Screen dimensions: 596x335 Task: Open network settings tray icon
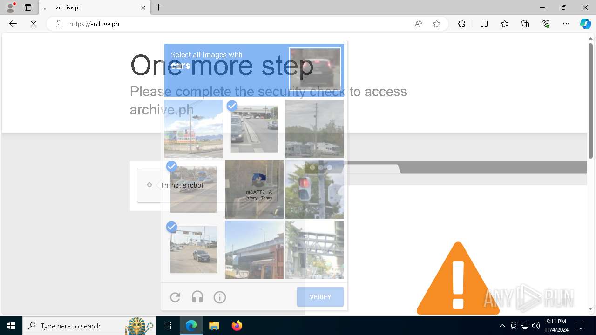pyautogui.click(x=525, y=326)
